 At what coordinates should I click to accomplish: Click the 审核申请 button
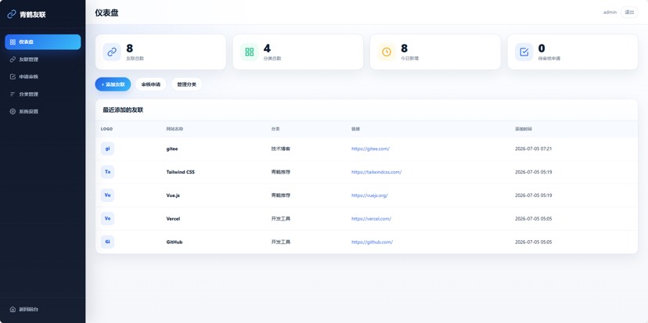pyautogui.click(x=151, y=84)
